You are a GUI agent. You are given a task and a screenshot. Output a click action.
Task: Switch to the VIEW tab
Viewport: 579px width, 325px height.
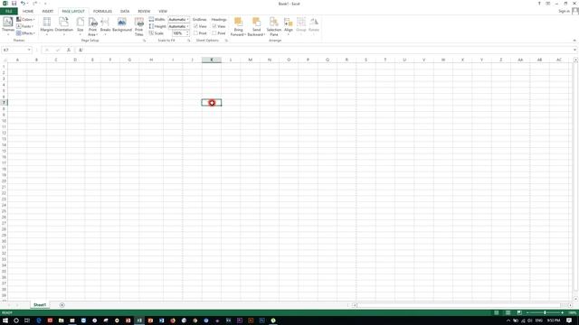(x=163, y=12)
